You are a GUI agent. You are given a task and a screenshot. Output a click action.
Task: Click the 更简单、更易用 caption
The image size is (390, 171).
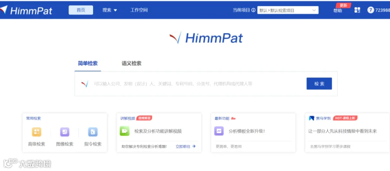228,146
